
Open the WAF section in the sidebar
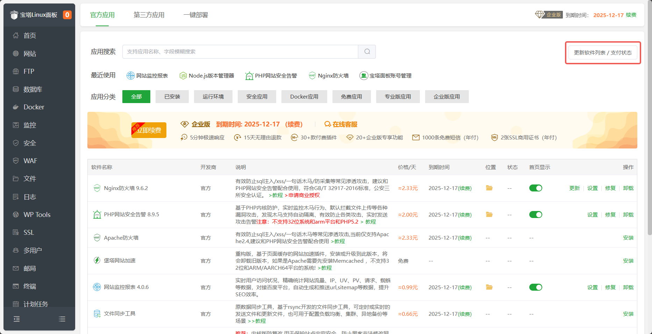[x=30, y=160]
